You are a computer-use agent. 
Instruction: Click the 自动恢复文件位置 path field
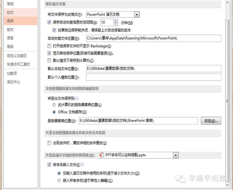[154, 38]
